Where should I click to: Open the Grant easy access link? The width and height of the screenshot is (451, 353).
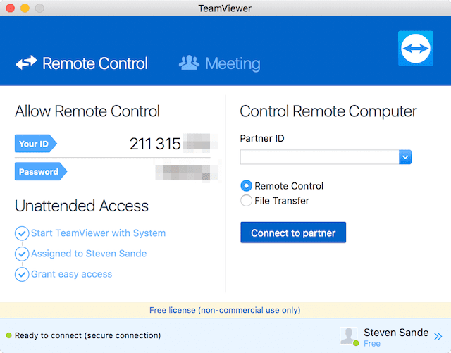tap(71, 274)
